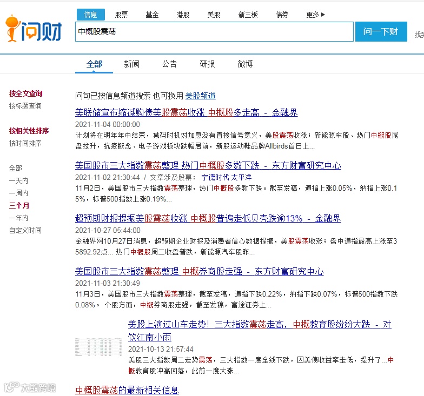Choose 按标题查询 query mode

[25, 106]
